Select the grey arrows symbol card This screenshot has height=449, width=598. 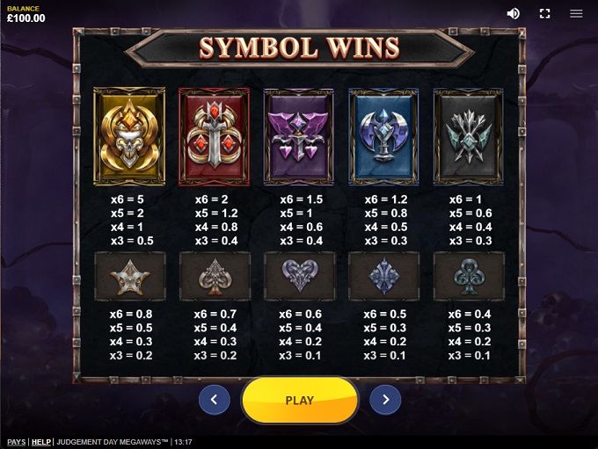(469, 136)
